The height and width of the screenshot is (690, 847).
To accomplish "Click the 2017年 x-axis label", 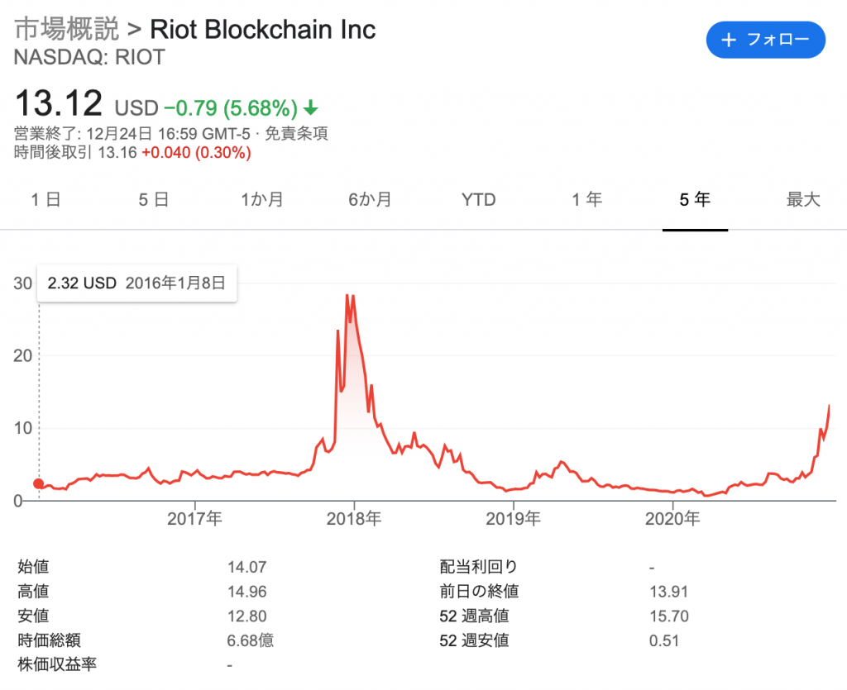I will (195, 519).
